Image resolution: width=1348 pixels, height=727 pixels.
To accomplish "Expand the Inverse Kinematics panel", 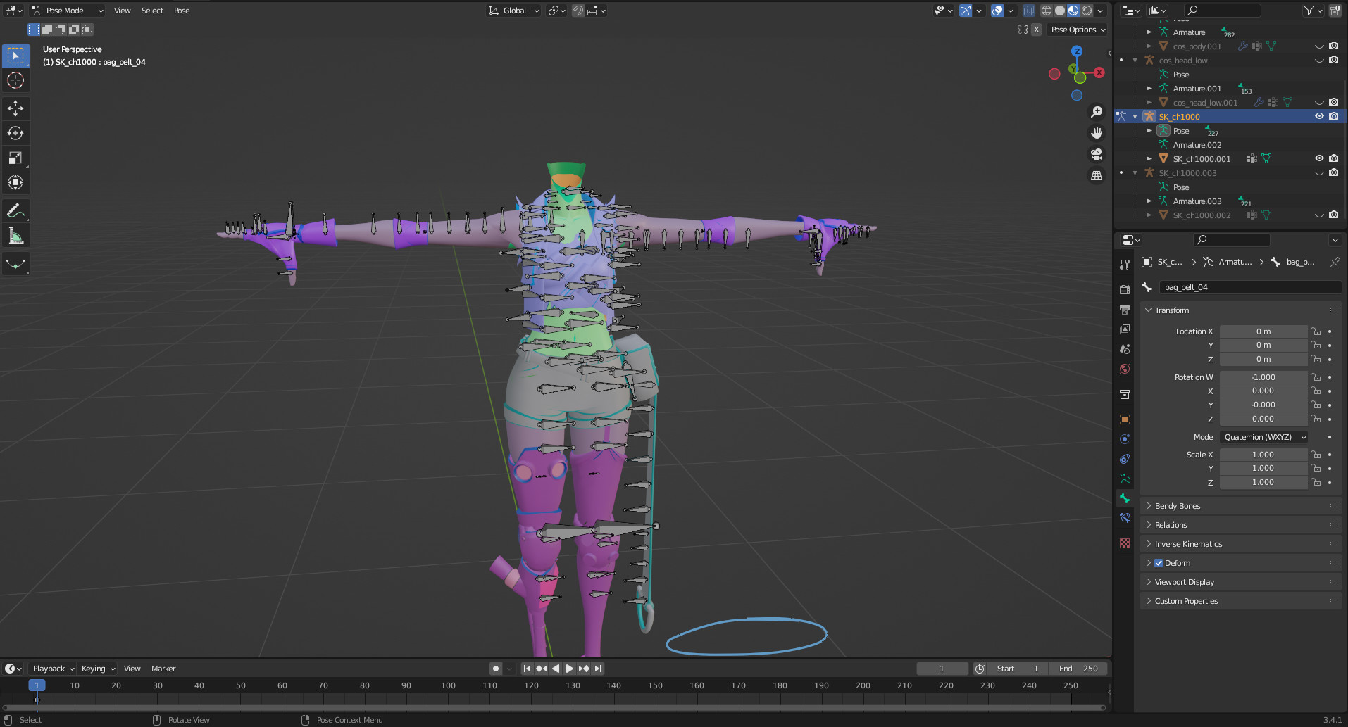I will coord(1188,544).
